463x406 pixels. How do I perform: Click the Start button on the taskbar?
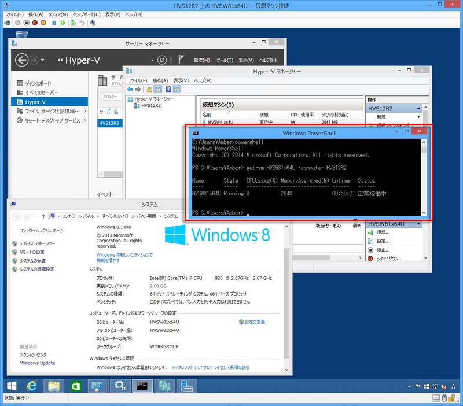coord(12,386)
